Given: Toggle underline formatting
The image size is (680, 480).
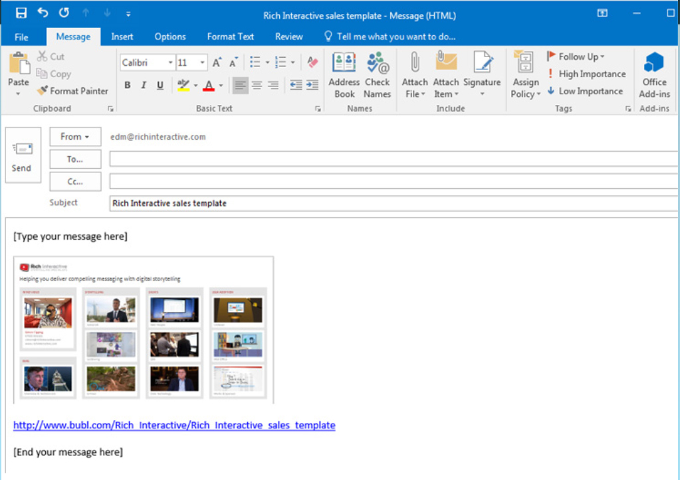Looking at the screenshot, I should coord(160,85).
